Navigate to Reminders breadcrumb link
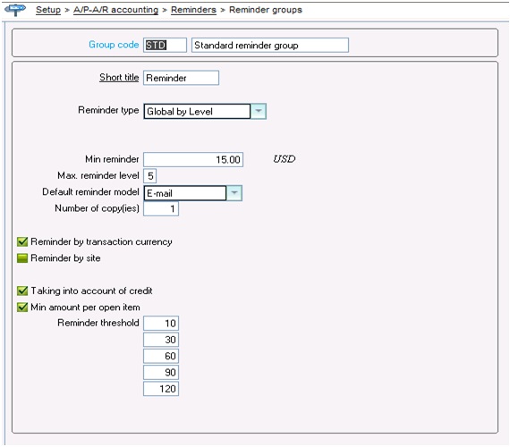 (x=193, y=10)
